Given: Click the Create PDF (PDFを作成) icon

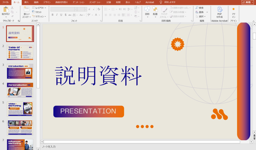Looking at the screenshot, I should 219,10.
